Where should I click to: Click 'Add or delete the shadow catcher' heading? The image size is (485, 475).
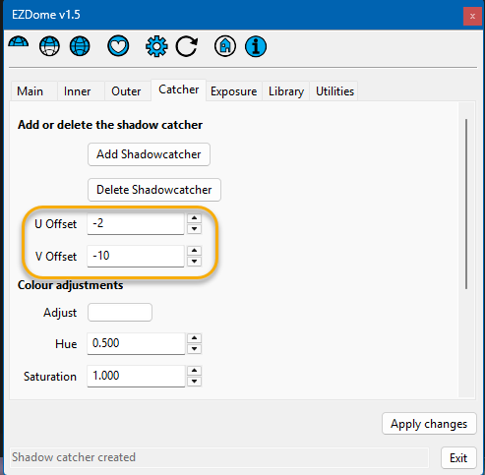(110, 125)
